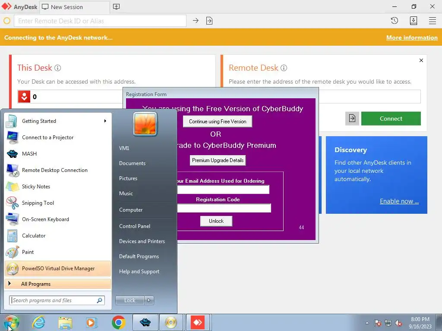This screenshot has height=331, width=442.
Task: Click the red AnyDesk ID icon in This Desk
Action: click(24, 97)
